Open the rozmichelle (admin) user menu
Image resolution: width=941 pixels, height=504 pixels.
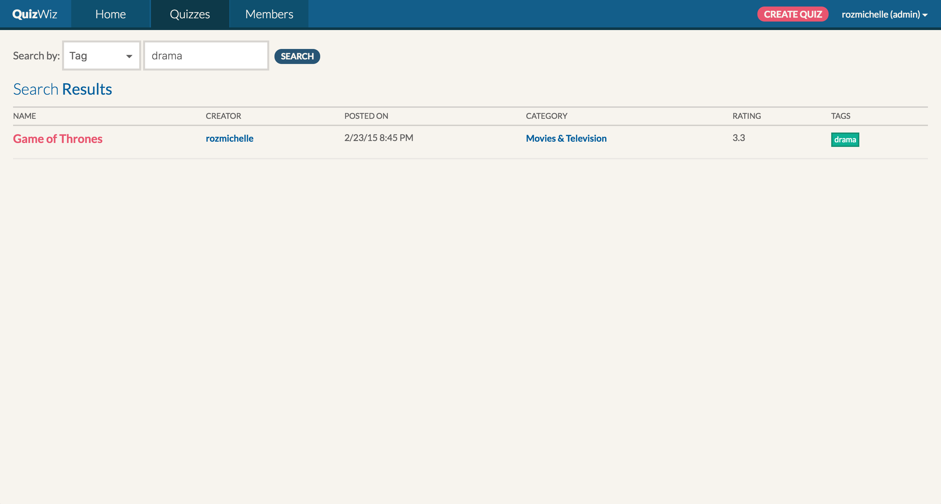coord(884,14)
